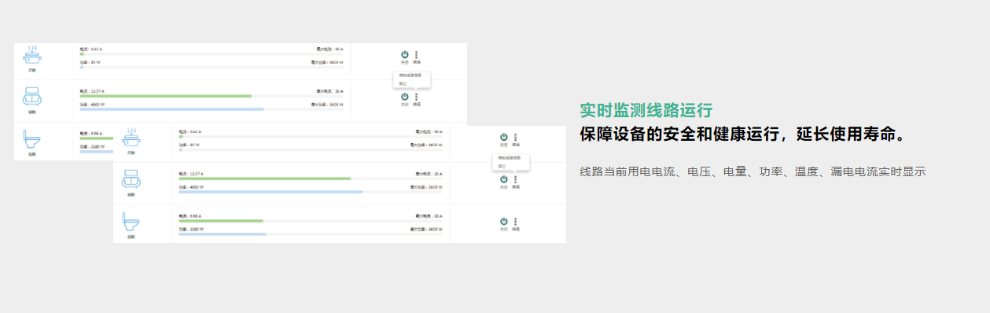
Task: Open three-dot menu of front panel 13.57 A row
Action: (516, 179)
